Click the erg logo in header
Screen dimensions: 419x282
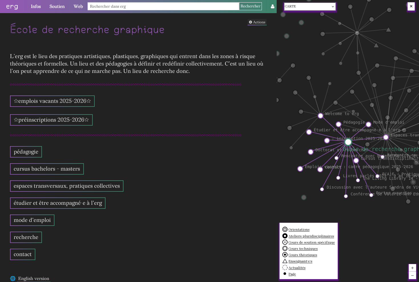(12, 7)
